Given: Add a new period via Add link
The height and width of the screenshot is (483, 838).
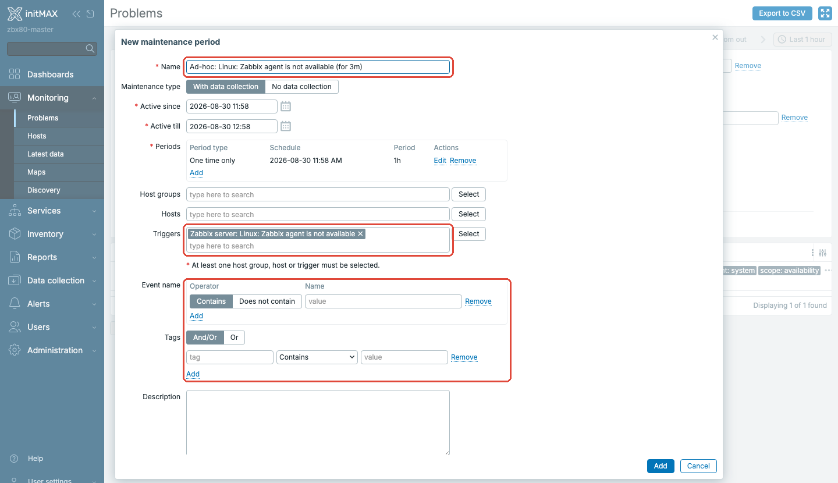Looking at the screenshot, I should click(x=197, y=173).
